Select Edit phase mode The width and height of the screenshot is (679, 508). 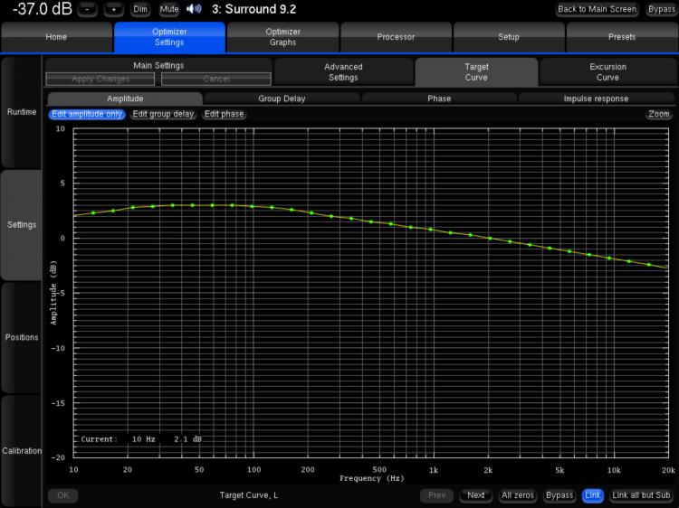(224, 115)
